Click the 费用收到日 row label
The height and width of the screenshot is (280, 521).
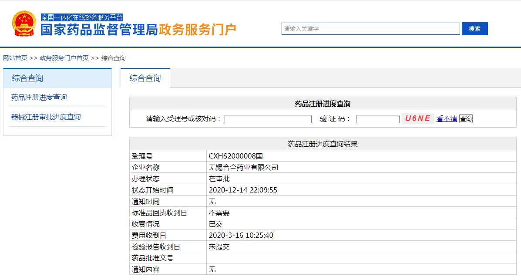tap(149, 236)
